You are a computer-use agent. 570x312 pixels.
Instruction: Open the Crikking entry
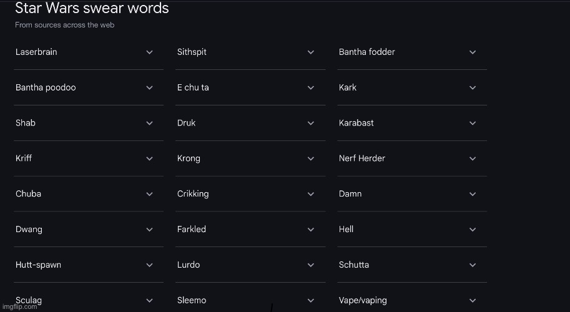250,194
